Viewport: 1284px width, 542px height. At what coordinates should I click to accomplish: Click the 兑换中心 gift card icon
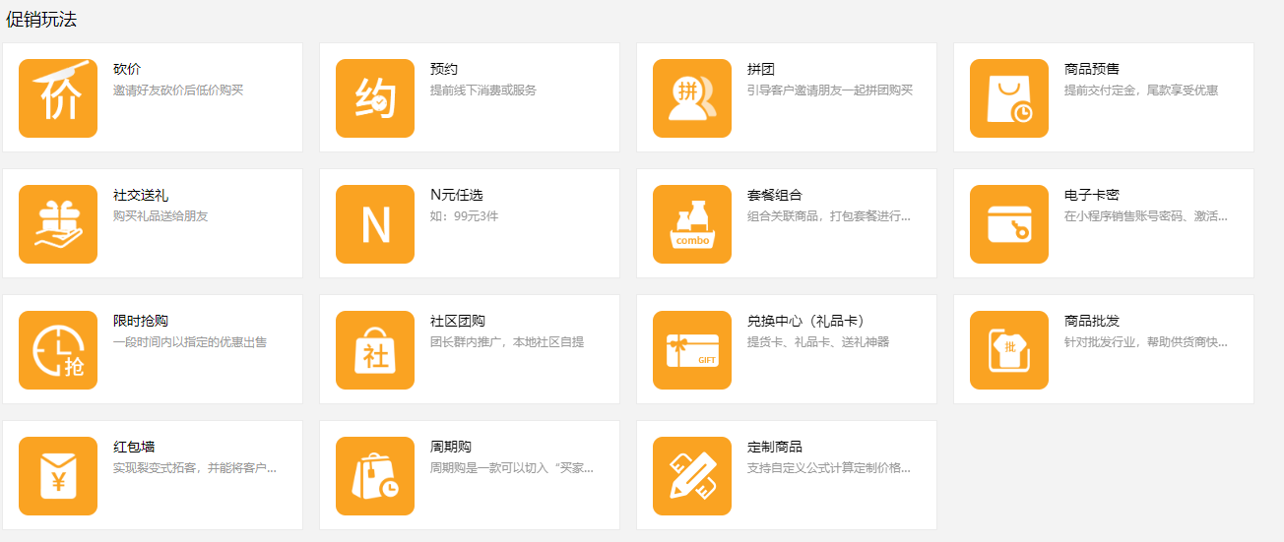pos(692,350)
